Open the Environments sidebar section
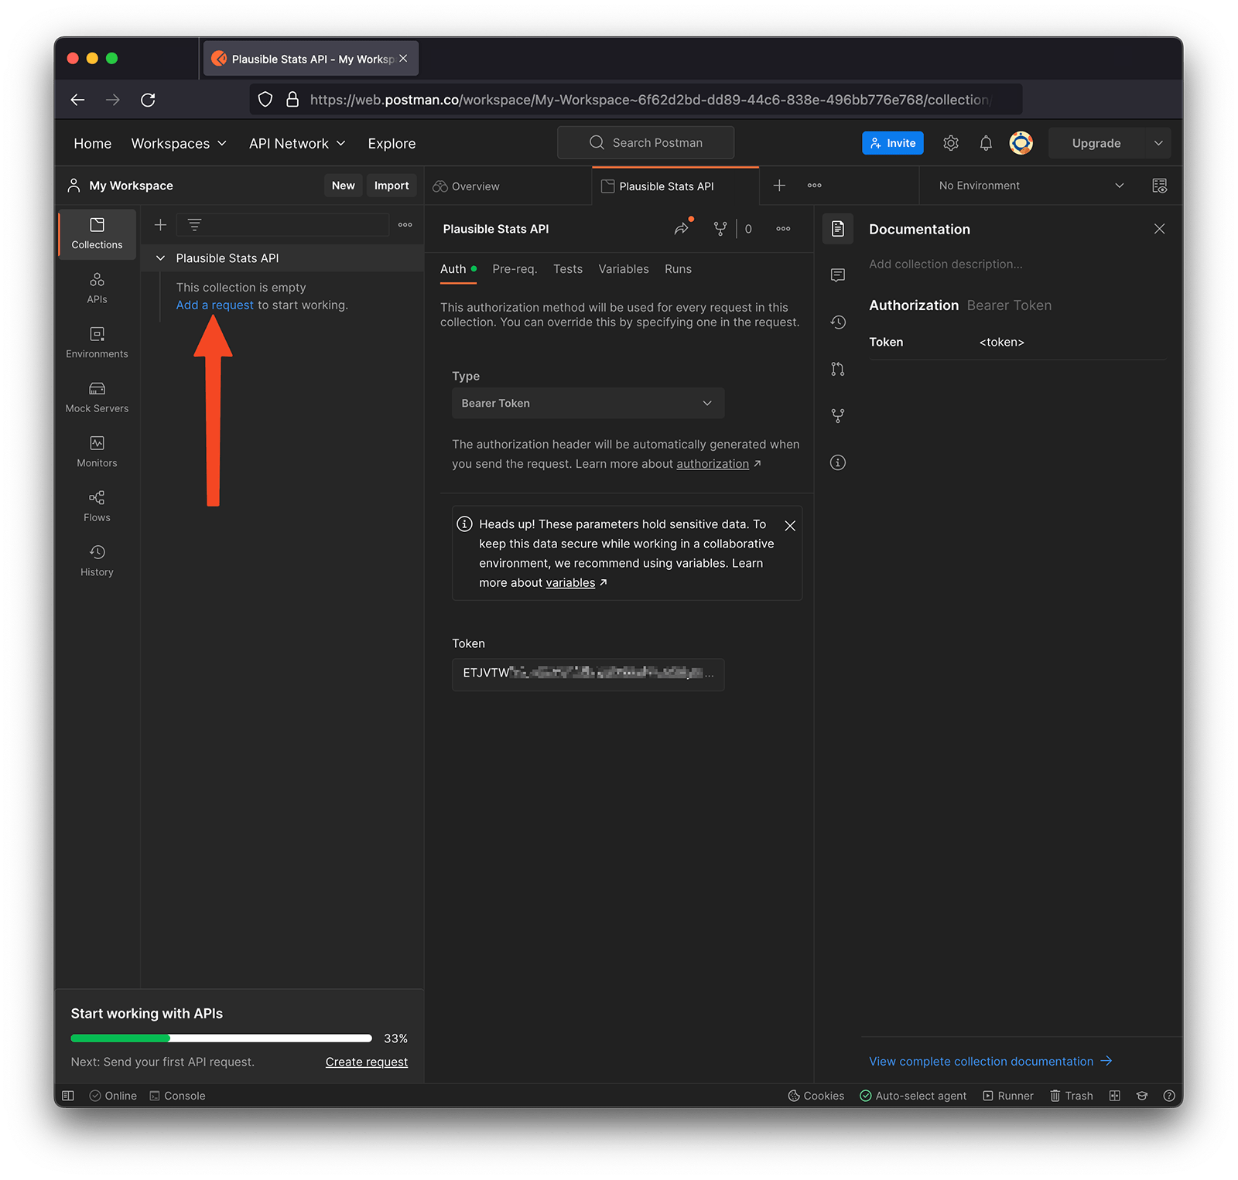Viewport: 1238px width, 1180px height. coord(97,343)
